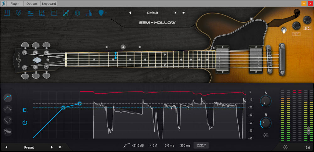Go to previous instrument preset before Default
The height and width of the screenshot is (152, 314).
pos(130,13)
